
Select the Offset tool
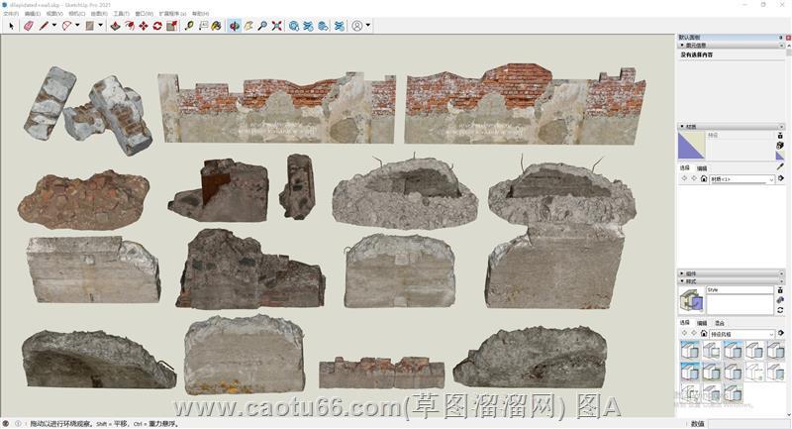(x=130, y=26)
